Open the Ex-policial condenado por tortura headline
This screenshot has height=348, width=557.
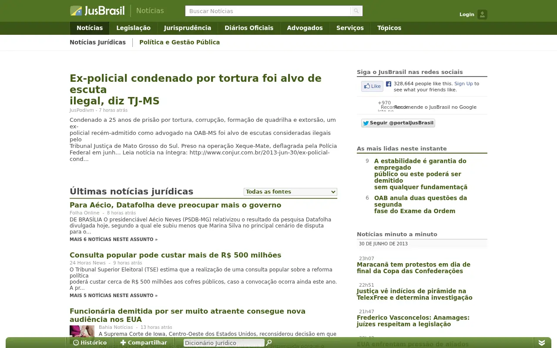coord(195,90)
